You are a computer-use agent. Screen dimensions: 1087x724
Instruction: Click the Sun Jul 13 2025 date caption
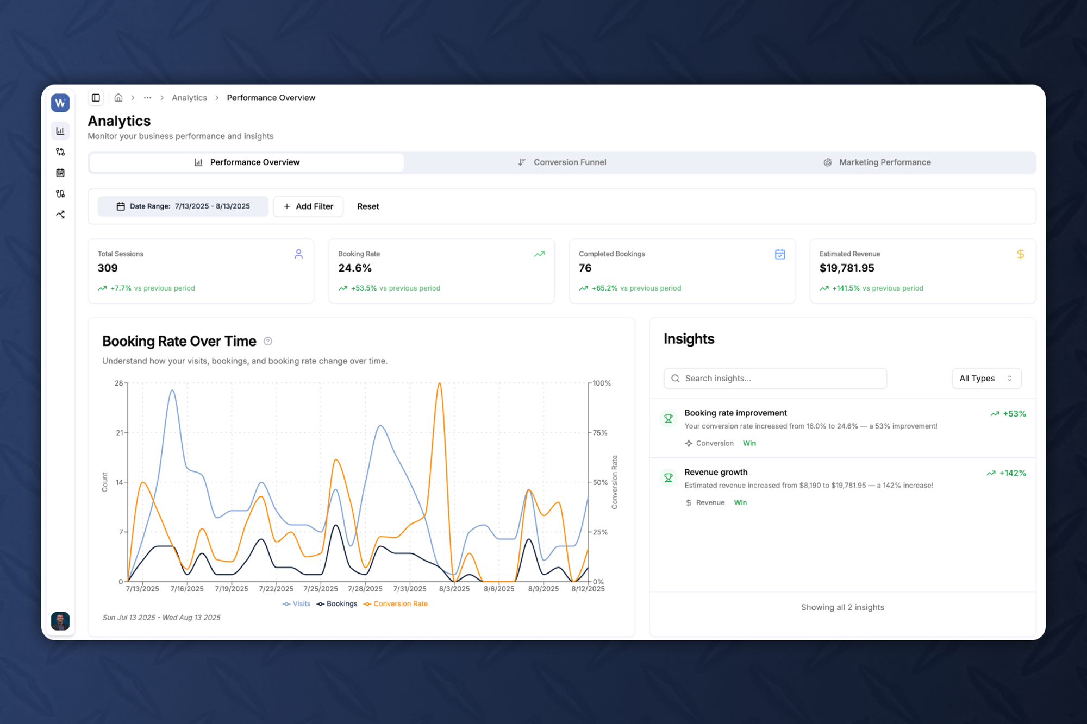click(x=161, y=618)
